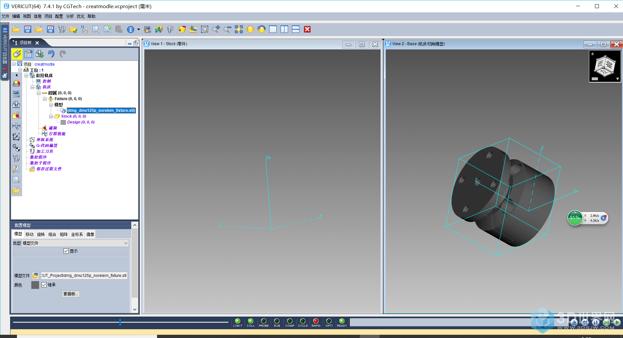Open dropdown arrow beside info icon

tap(138, 30)
